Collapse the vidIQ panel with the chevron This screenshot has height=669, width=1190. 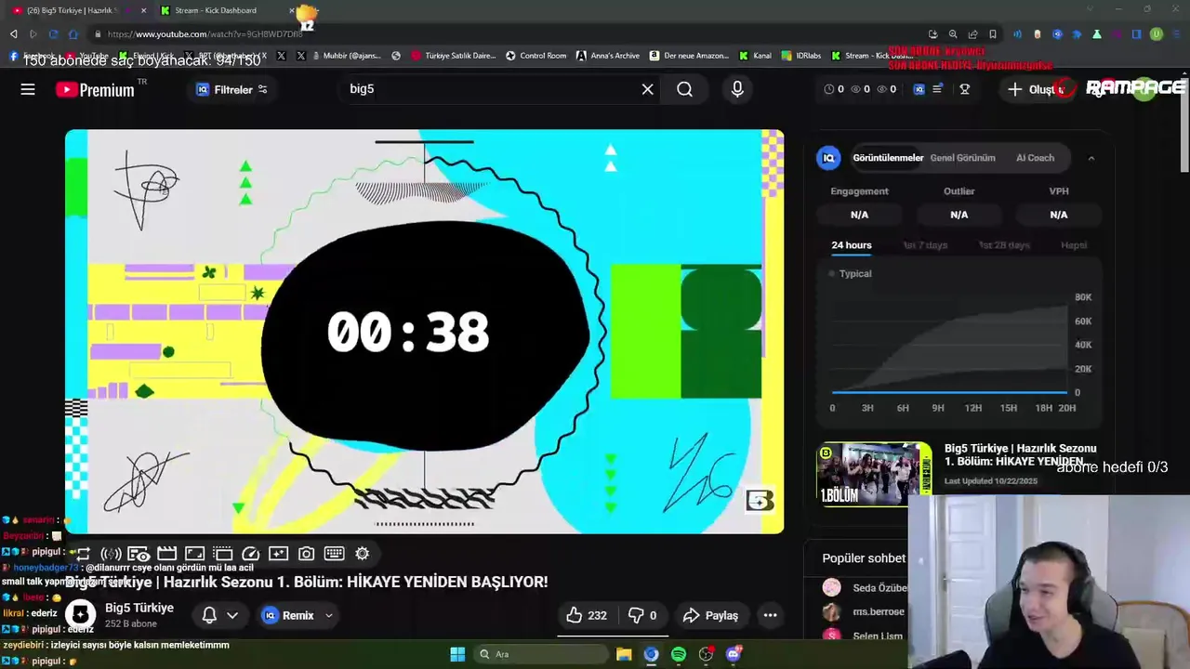click(x=1091, y=158)
